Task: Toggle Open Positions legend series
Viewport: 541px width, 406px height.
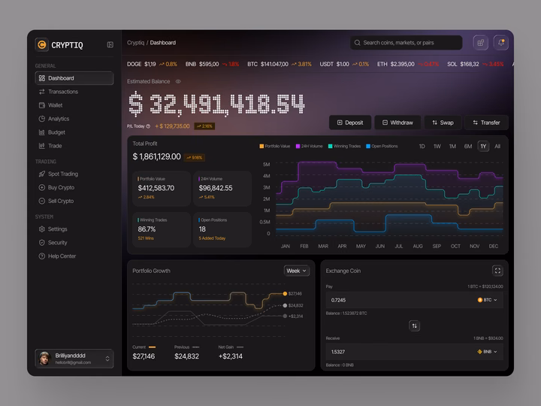Action: (382, 146)
